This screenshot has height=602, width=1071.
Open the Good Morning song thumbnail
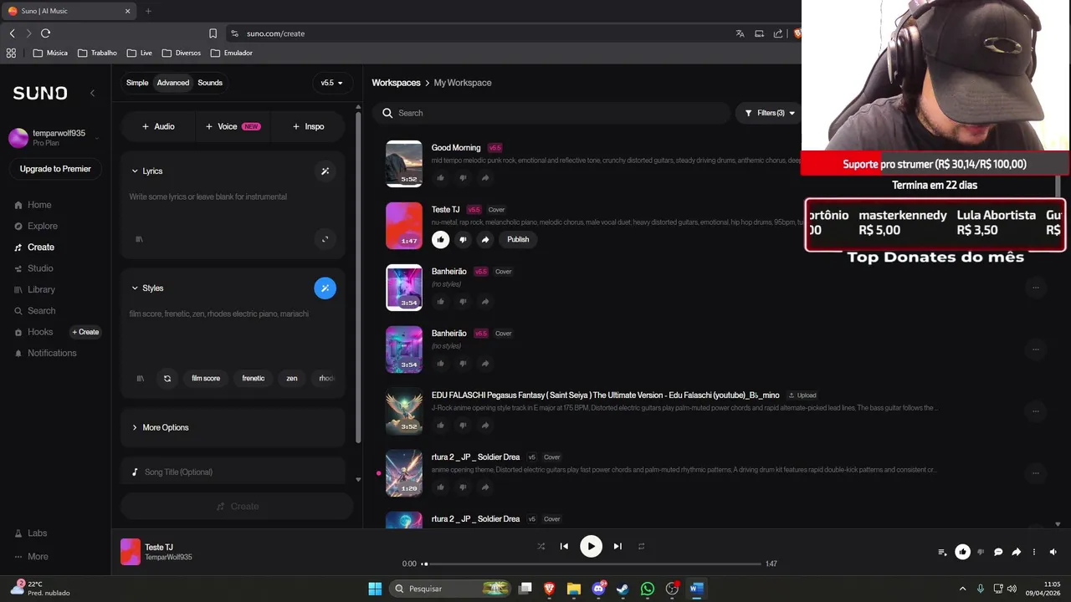pos(404,164)
